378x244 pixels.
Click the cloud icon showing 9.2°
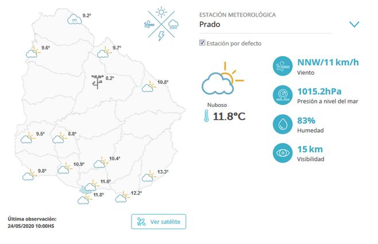tap(74, 20)
